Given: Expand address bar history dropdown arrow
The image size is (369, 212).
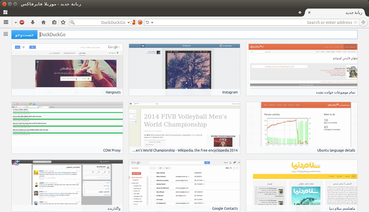Looking at the screenshot, I should pos(152,23).
